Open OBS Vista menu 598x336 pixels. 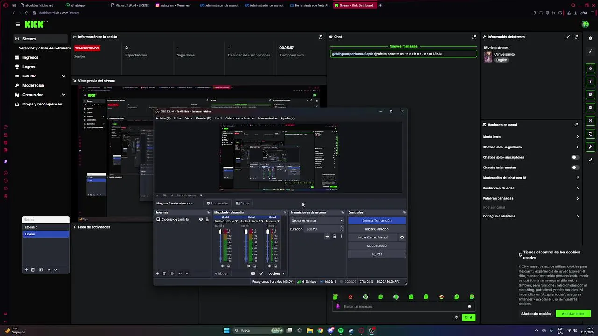click(189, 118)
